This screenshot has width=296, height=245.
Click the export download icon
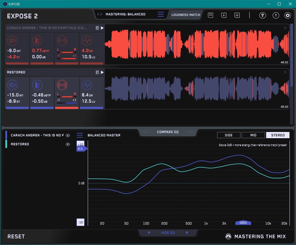coord(224,15)
